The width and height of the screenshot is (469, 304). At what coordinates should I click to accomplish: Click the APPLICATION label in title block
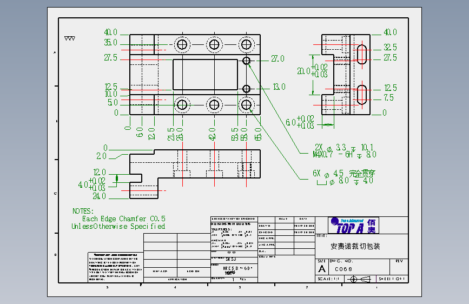coord(177,280)
